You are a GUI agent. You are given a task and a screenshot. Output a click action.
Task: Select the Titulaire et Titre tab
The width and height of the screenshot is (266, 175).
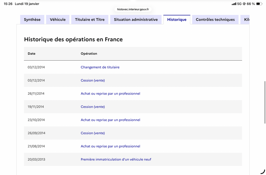click(90, 20)
